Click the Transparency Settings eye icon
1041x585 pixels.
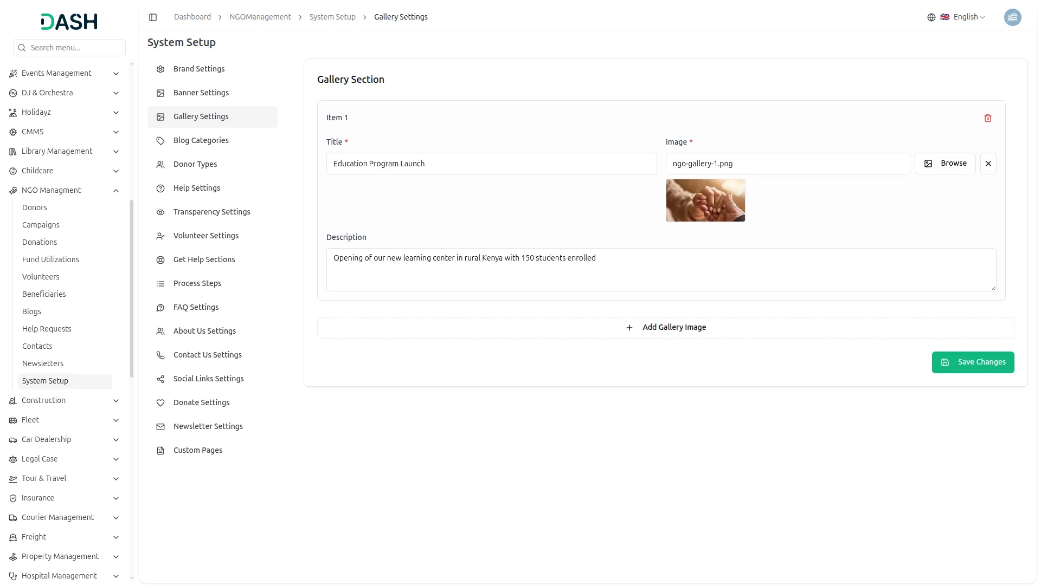tap(160, 212)
